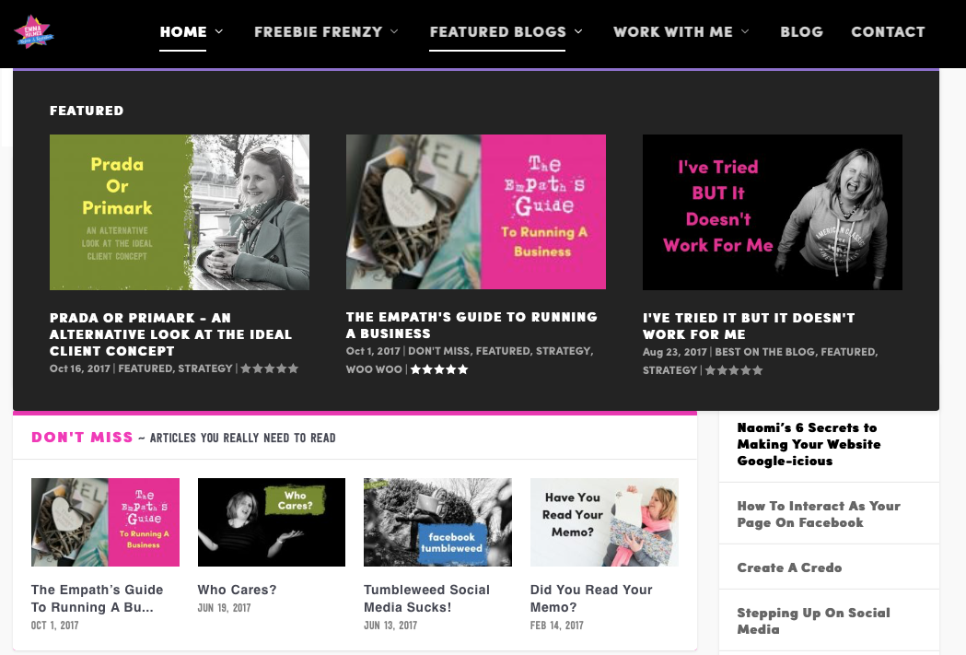Viewport: 966px width, 655px height.
Task: Expand the Freebie Frenzy dropdown arrow
Action: tap(394, 31)
